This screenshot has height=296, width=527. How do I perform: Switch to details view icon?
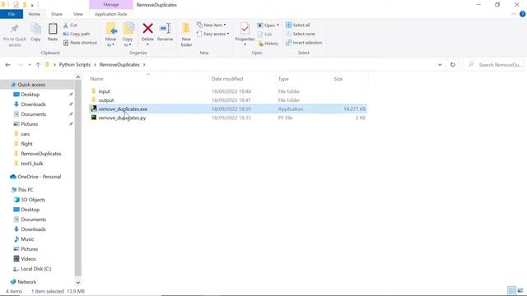[x=511, y=290]
